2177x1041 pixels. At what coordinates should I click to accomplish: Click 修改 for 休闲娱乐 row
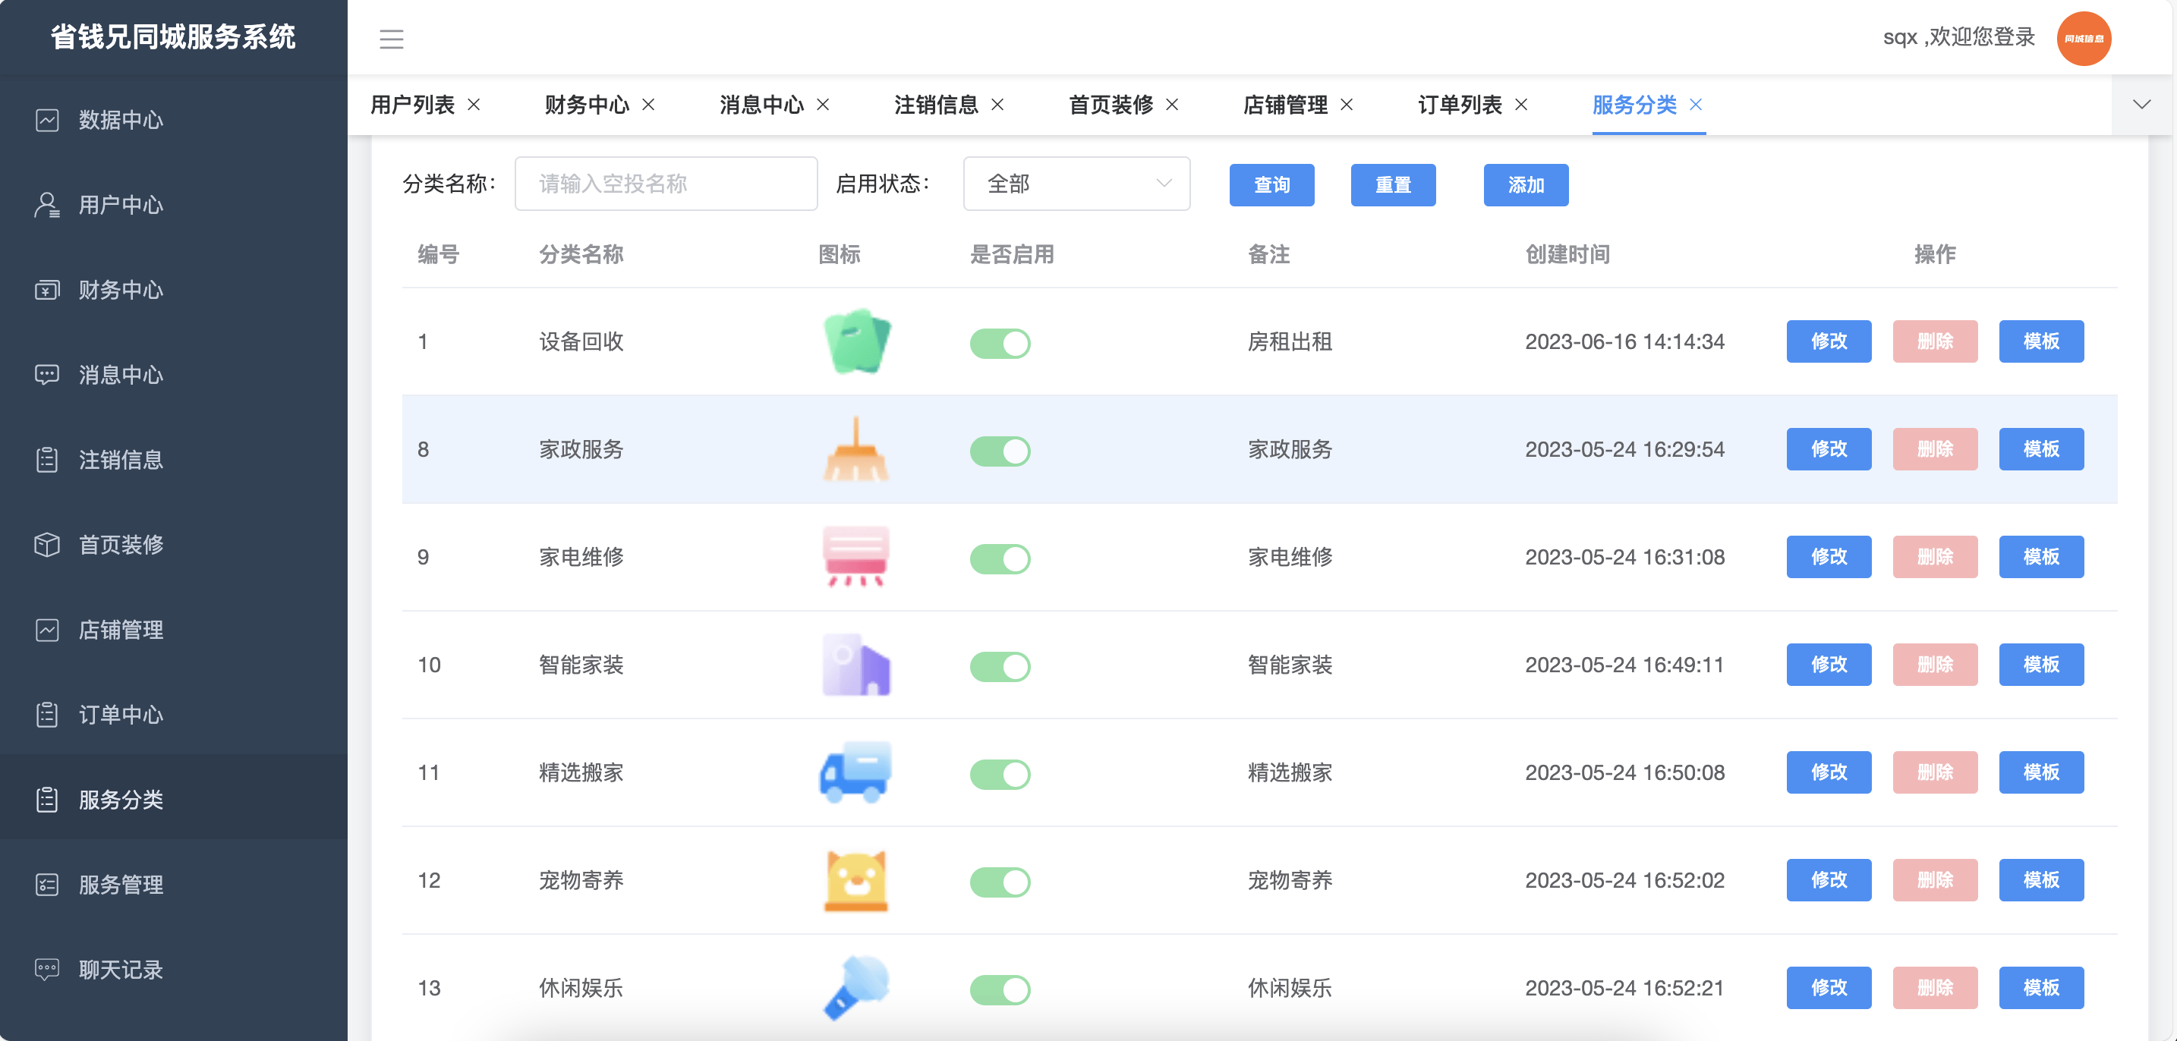click(x=1829, y=988)
